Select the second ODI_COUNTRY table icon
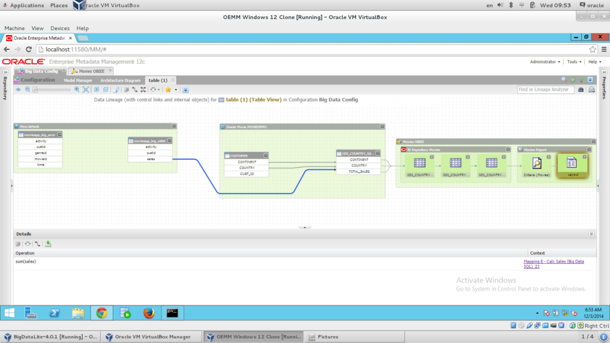Image resolution: width=610 pixels, height=343 pixels. 456,163
